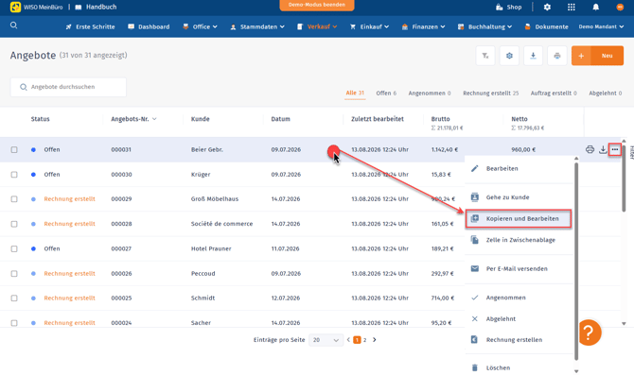Click the table's vertical scrollbar thumb
The image size is (634, 375).
coord(624,178)
